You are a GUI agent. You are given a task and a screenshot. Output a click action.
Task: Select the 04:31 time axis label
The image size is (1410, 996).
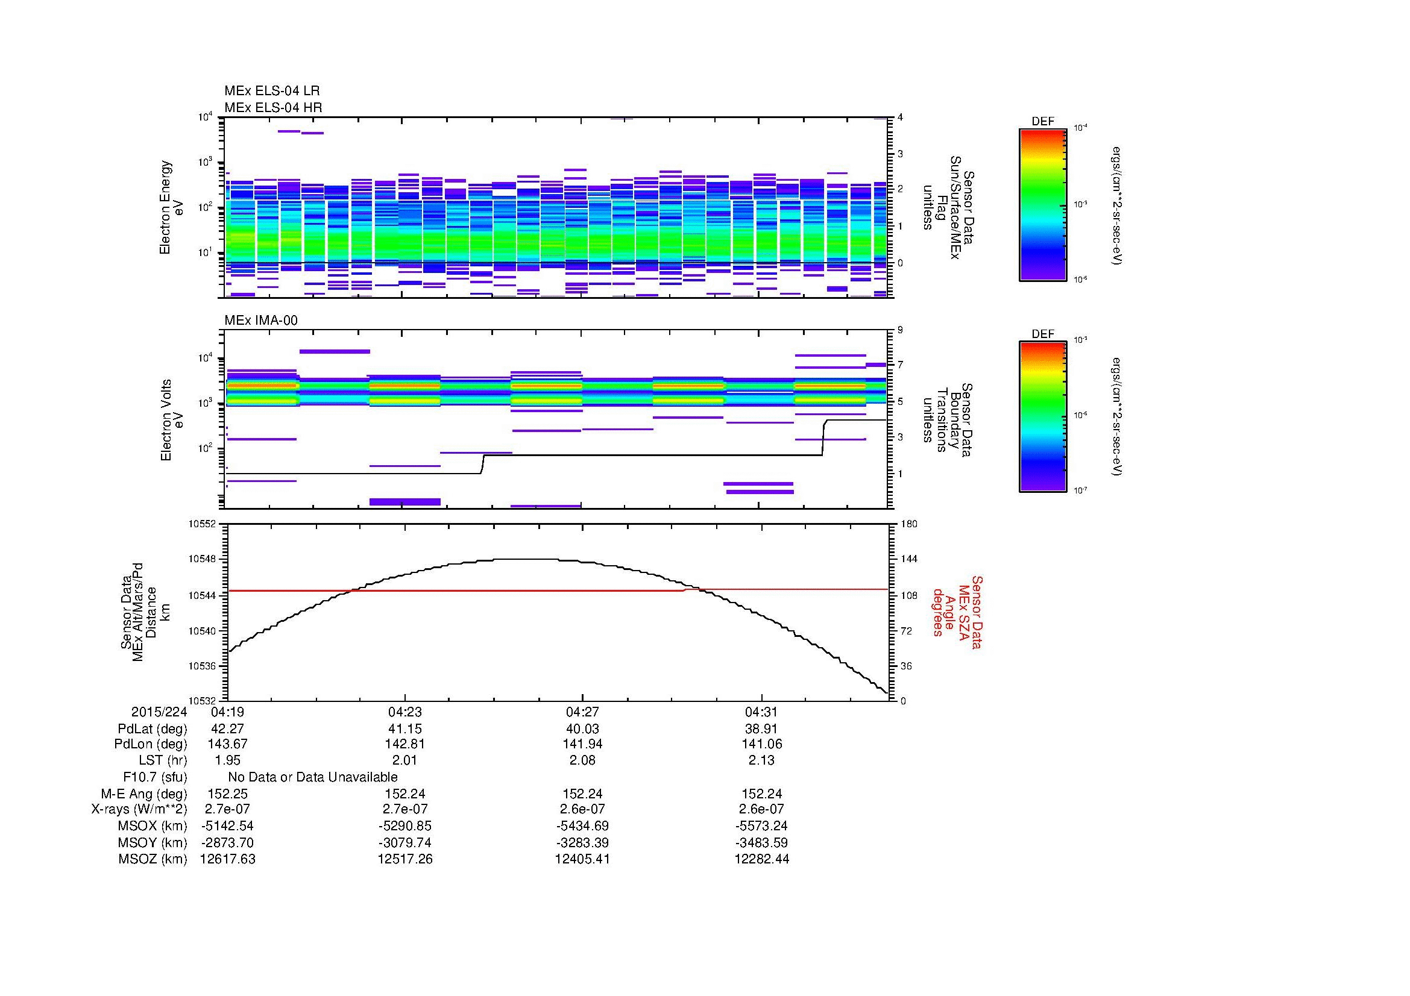[x=761, y=712]
